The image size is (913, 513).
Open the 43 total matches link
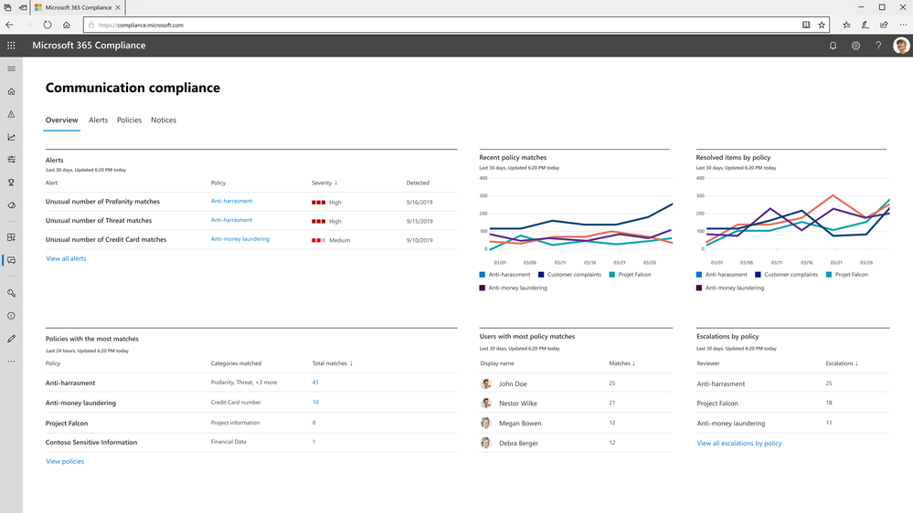click(x=315, y=382)
